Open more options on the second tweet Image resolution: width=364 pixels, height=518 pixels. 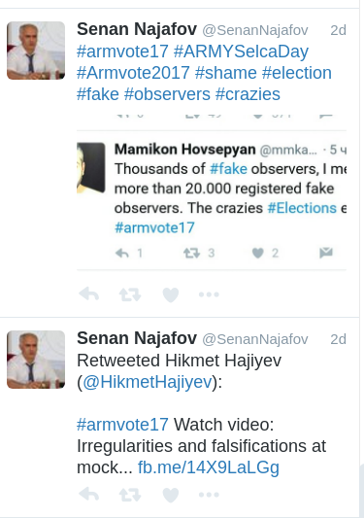209,495
